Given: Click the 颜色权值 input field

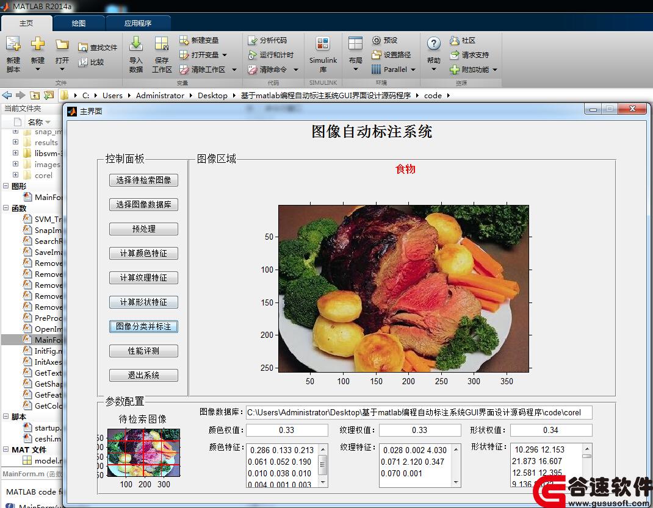Looking at the screenshot, I should pyautogui.click(x=287, y=430).
